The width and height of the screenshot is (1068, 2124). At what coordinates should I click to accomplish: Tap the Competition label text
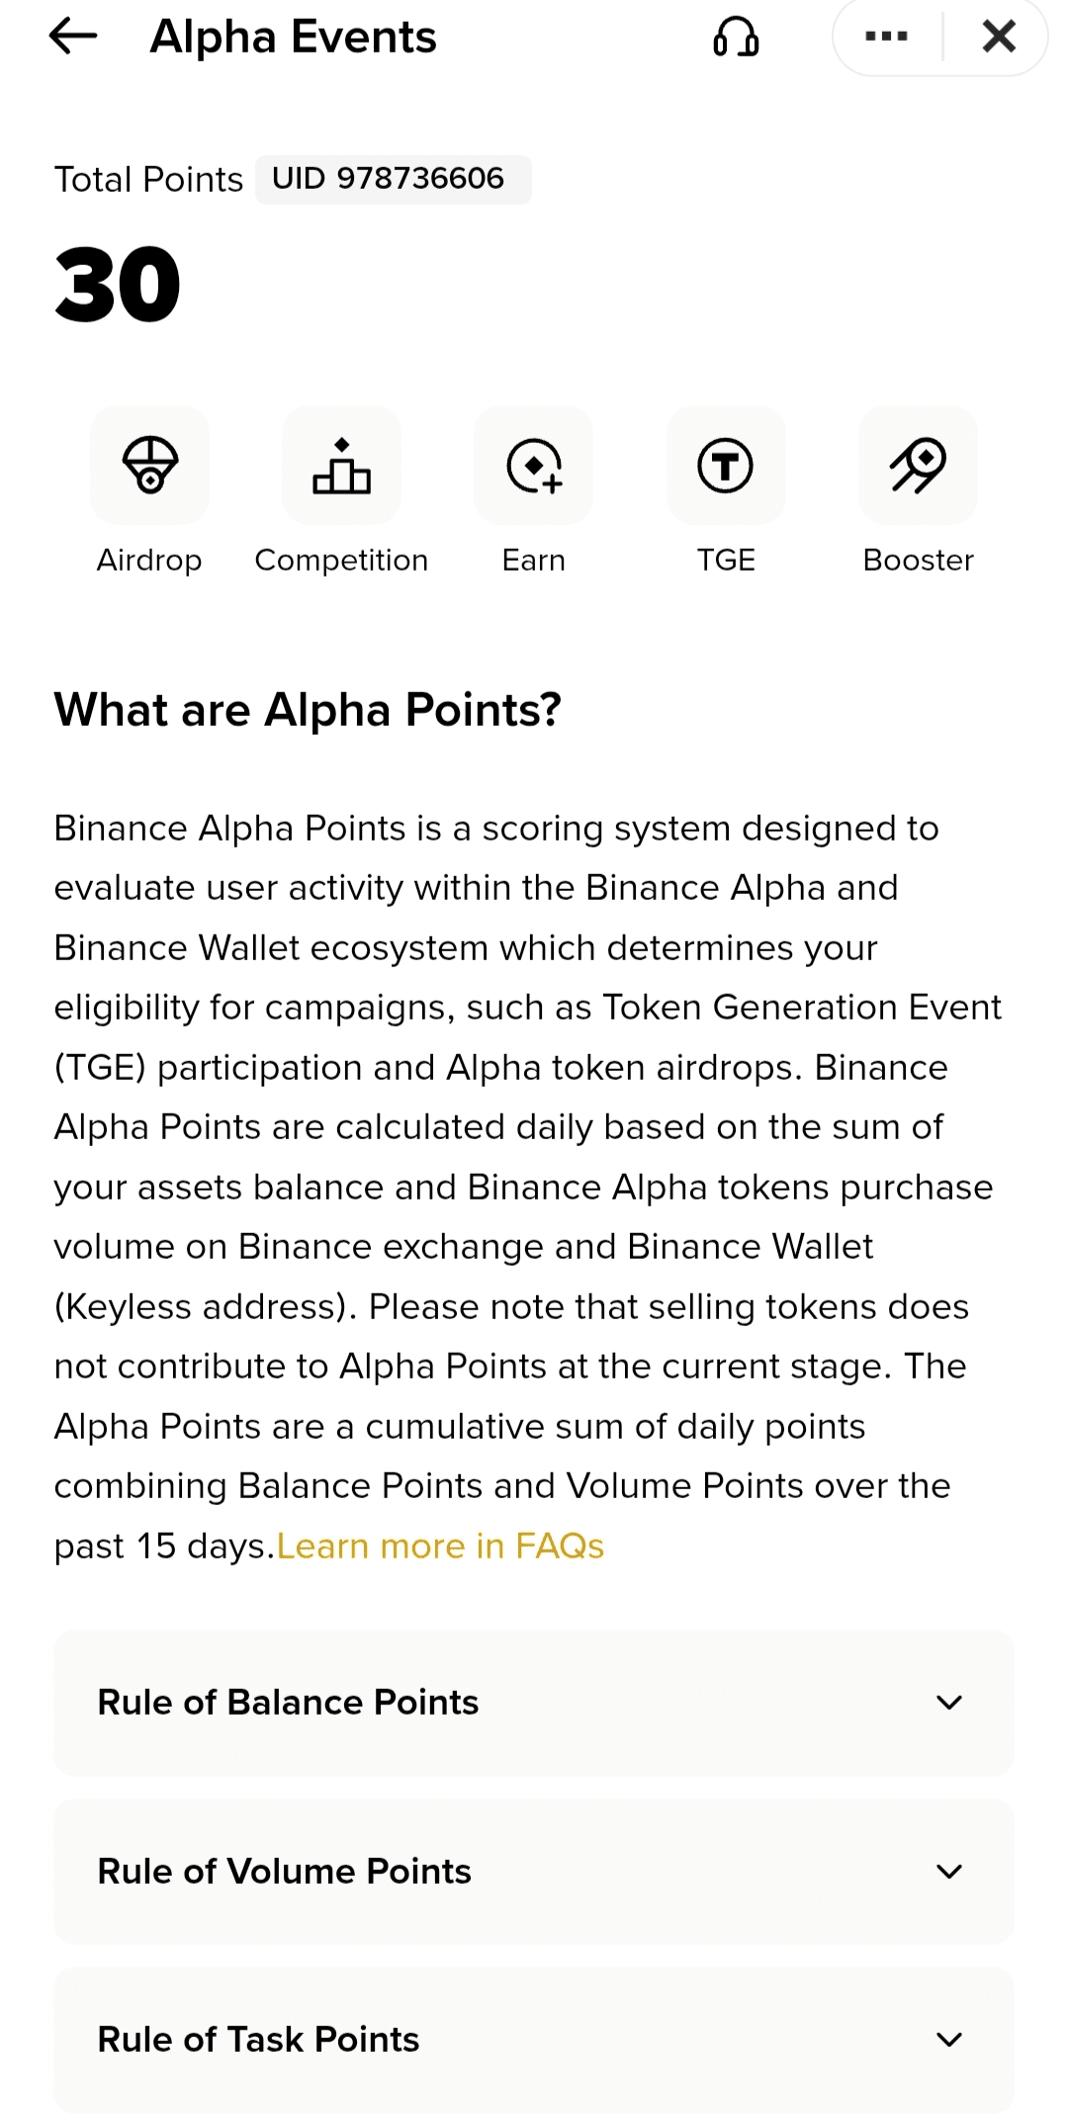point(341,561)
